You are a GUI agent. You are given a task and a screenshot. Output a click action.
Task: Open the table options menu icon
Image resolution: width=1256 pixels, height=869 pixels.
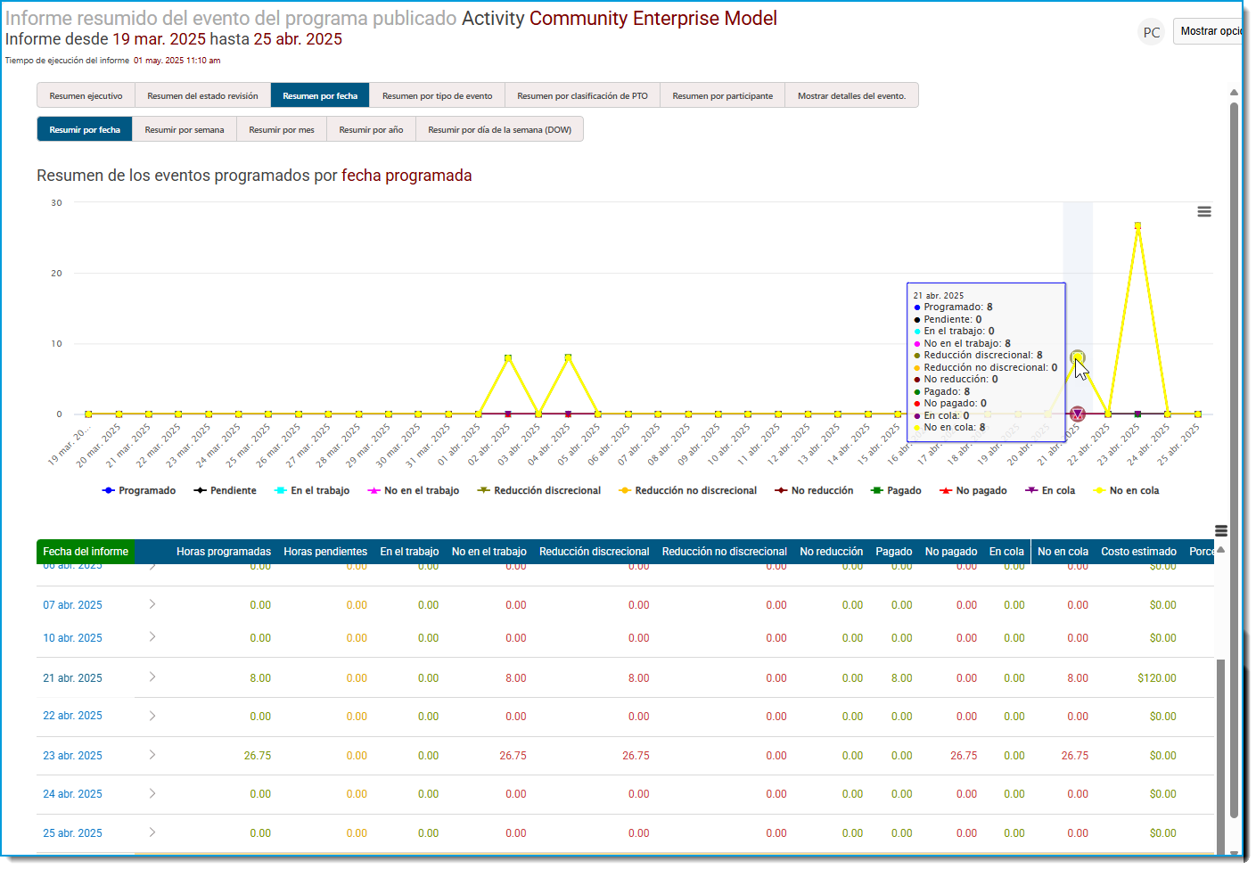pyautogui.click(x=1221, y=531)
